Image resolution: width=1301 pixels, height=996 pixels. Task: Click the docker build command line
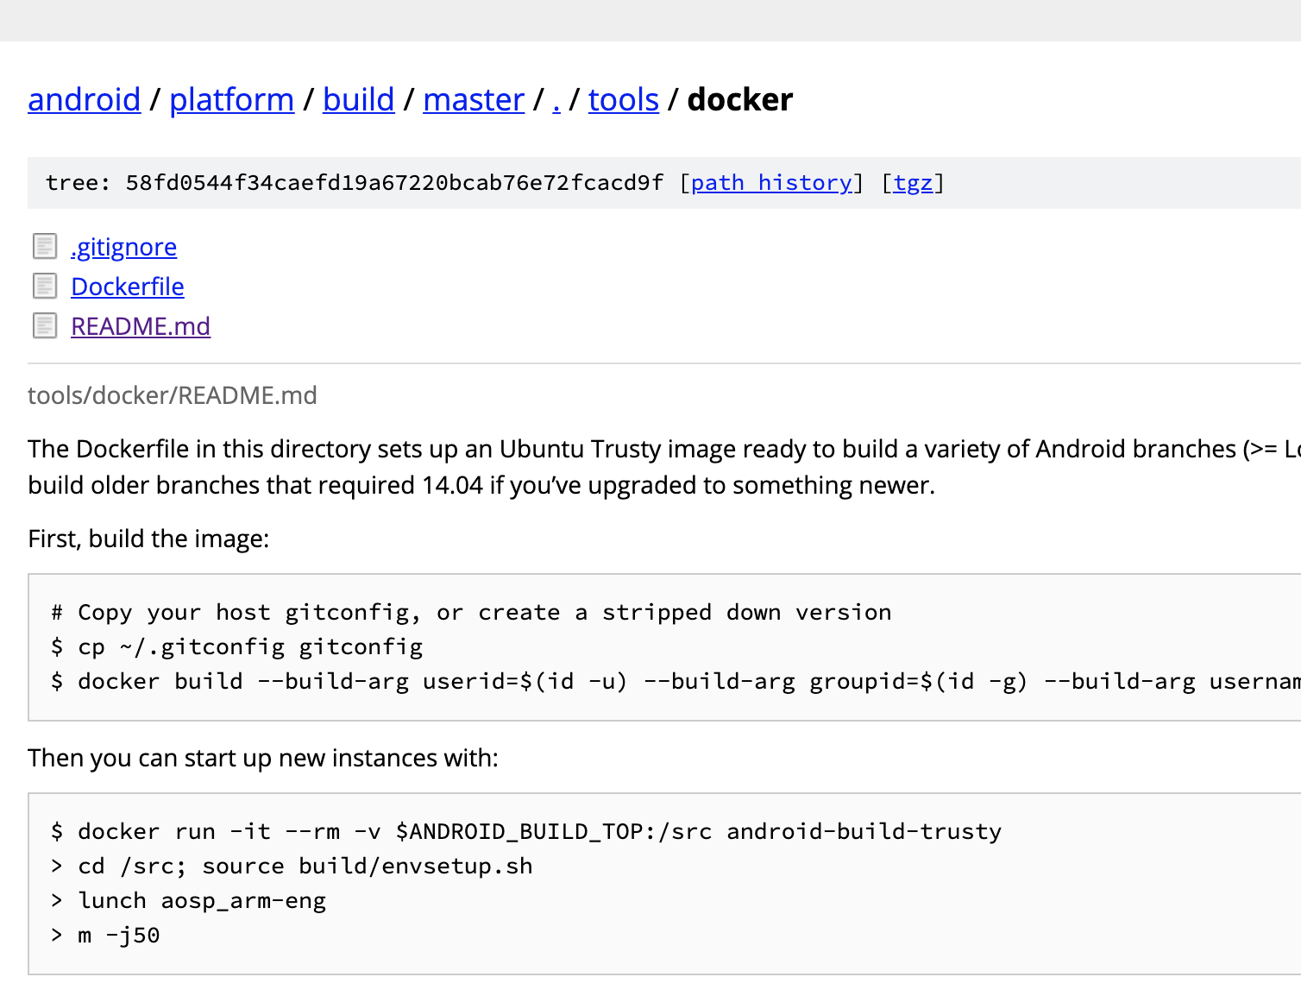(676, 682)
